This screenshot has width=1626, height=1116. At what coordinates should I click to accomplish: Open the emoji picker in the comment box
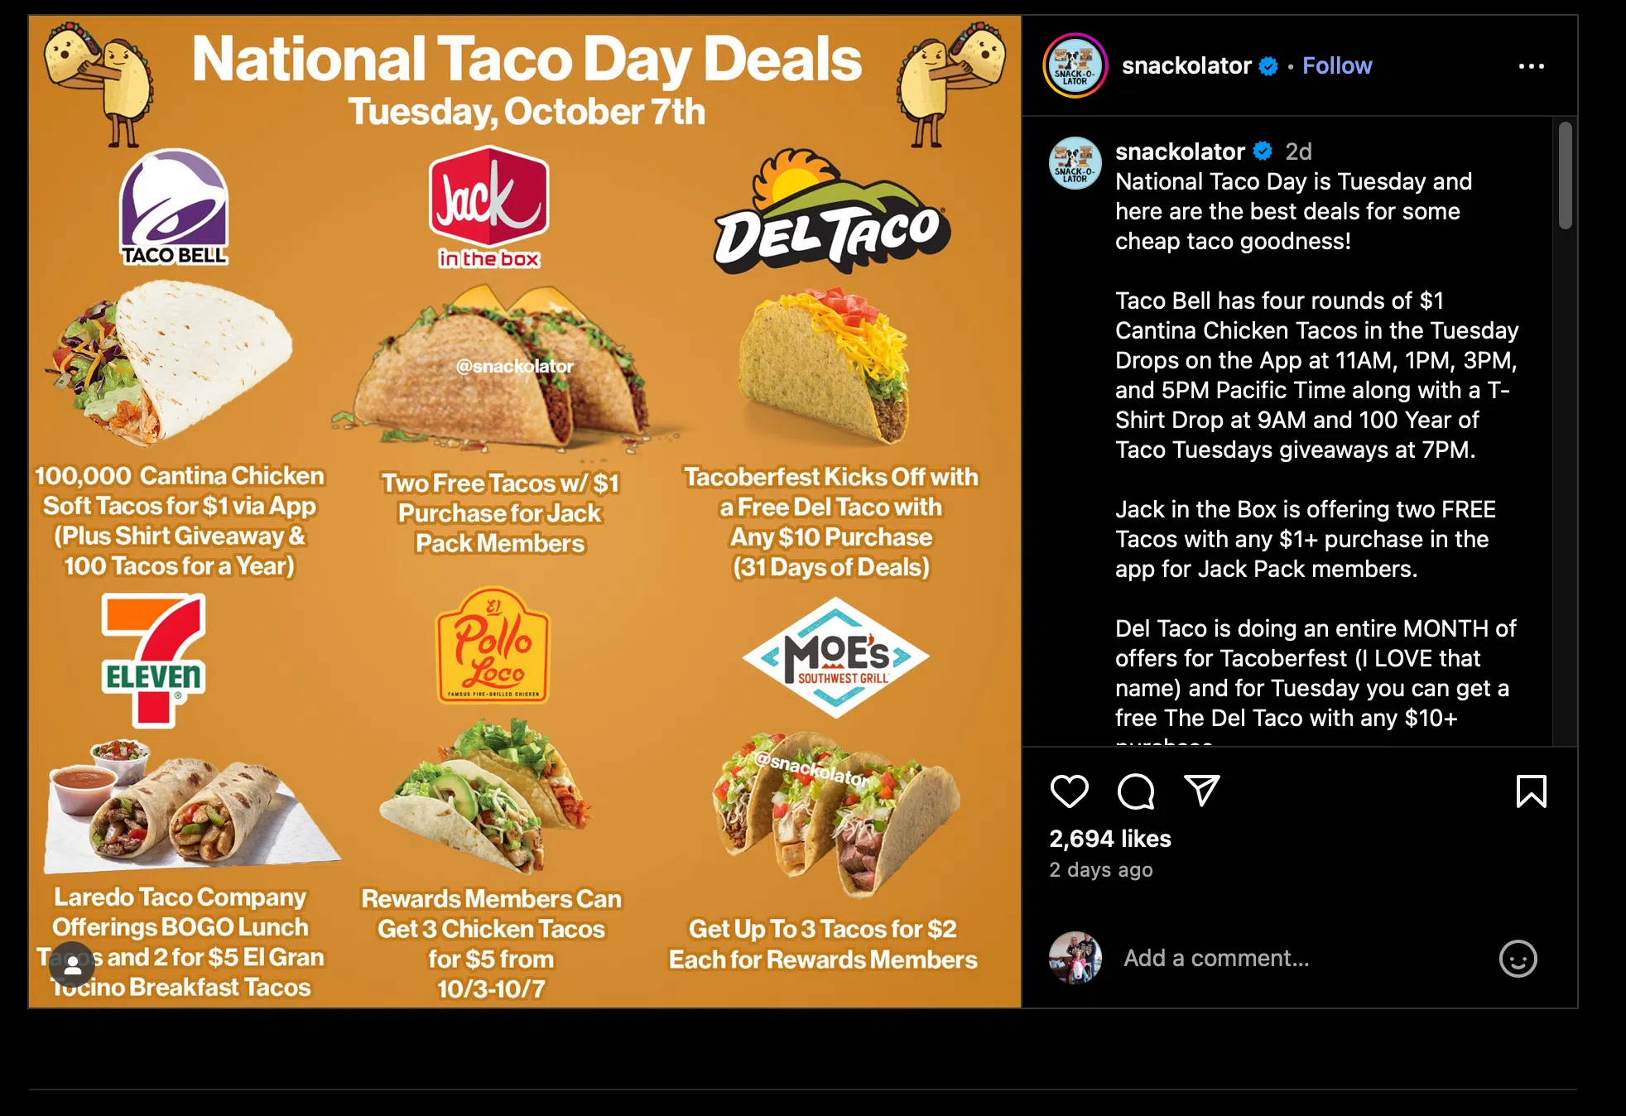1518,959
